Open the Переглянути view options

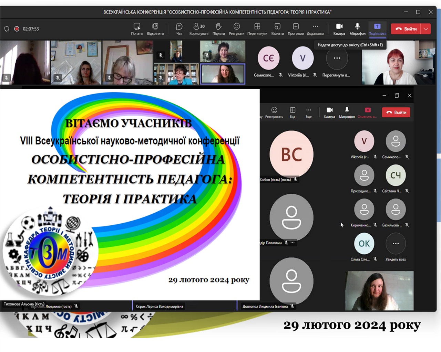[x=257, y=29]
